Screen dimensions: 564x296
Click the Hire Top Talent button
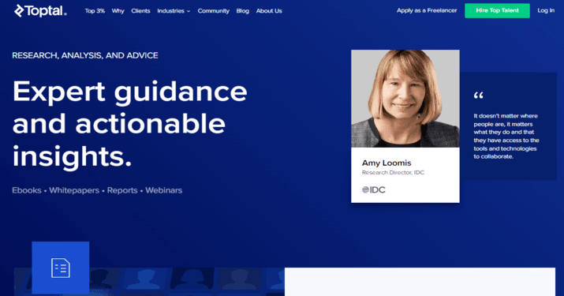[x=497, y=10]
